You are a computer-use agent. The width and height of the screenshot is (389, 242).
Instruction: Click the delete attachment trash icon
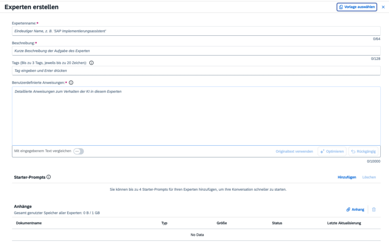tap(374, 209)
